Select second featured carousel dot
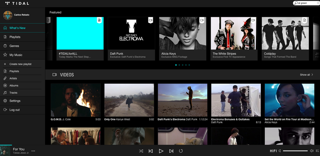Image resolution: width=320 pixels, height=156 pixels. 179,65
